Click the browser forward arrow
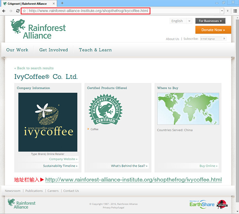Image resolution: width=239 pixels, height=214 pixels. (x=11, y=11)
